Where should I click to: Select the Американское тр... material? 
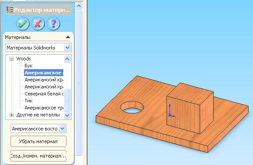[x=44, y=108]
